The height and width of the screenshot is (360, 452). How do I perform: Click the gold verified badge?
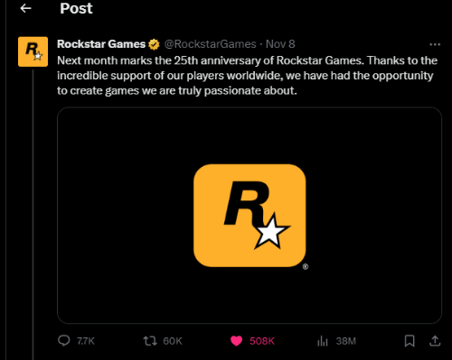154,44
